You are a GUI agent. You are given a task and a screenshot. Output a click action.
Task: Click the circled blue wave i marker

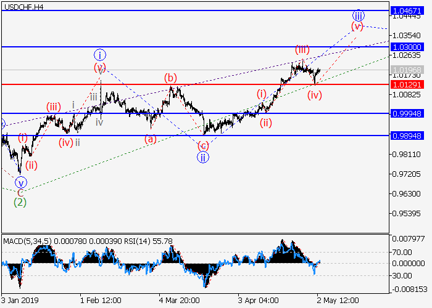click(99, 54)
